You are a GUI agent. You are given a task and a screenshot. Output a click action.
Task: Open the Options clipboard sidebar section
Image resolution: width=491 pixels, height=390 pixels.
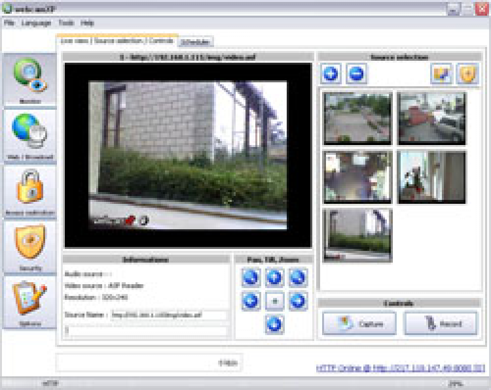tap(29, 302)
